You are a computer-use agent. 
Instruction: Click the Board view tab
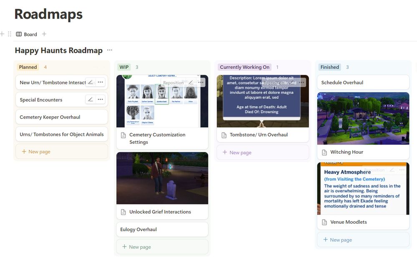27,34
